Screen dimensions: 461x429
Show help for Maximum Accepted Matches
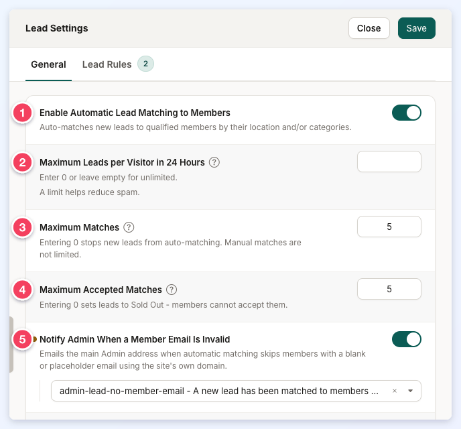pos(172,290)
